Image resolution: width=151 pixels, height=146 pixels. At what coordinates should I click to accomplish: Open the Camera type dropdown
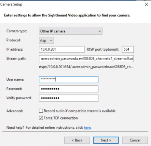click(x=71, y=31)
